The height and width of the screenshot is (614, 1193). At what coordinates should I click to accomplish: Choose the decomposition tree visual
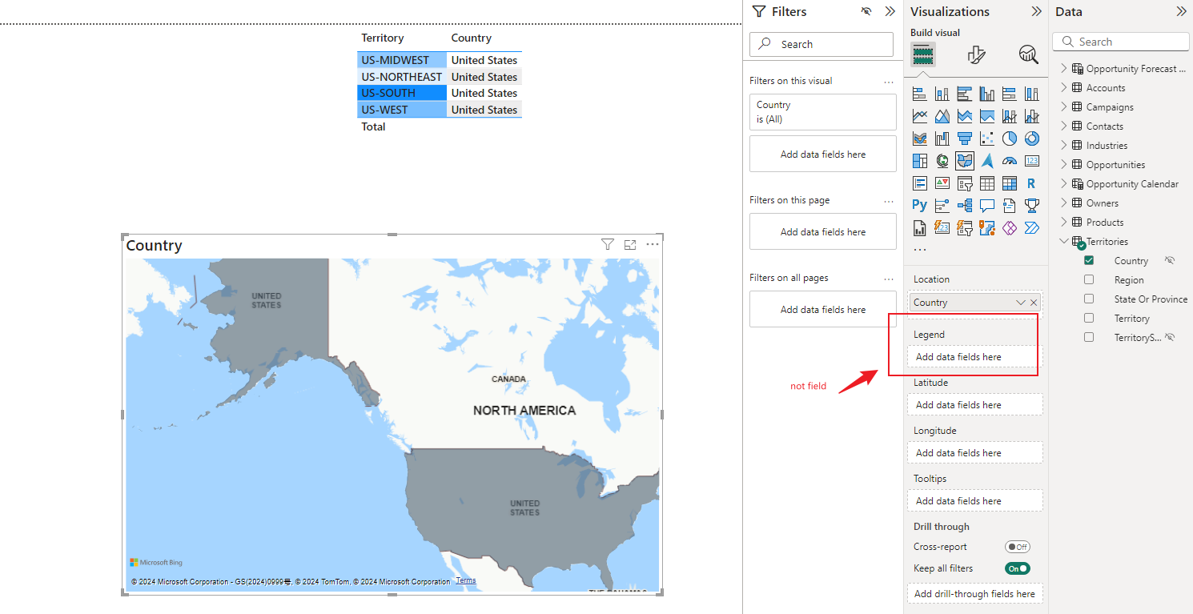[x=964, y=206]
